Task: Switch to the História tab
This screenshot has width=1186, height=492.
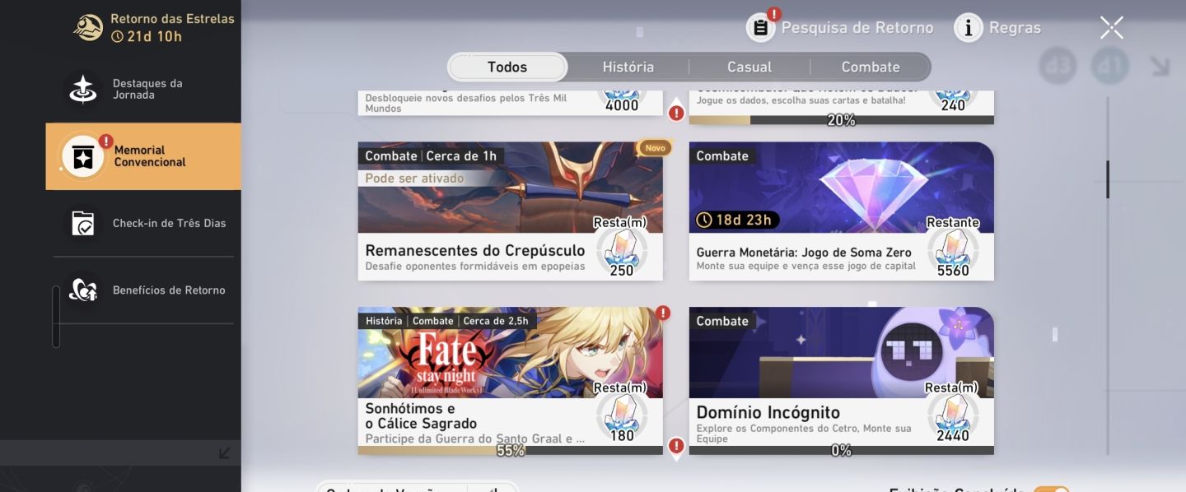Action: (x=628, y=67)
